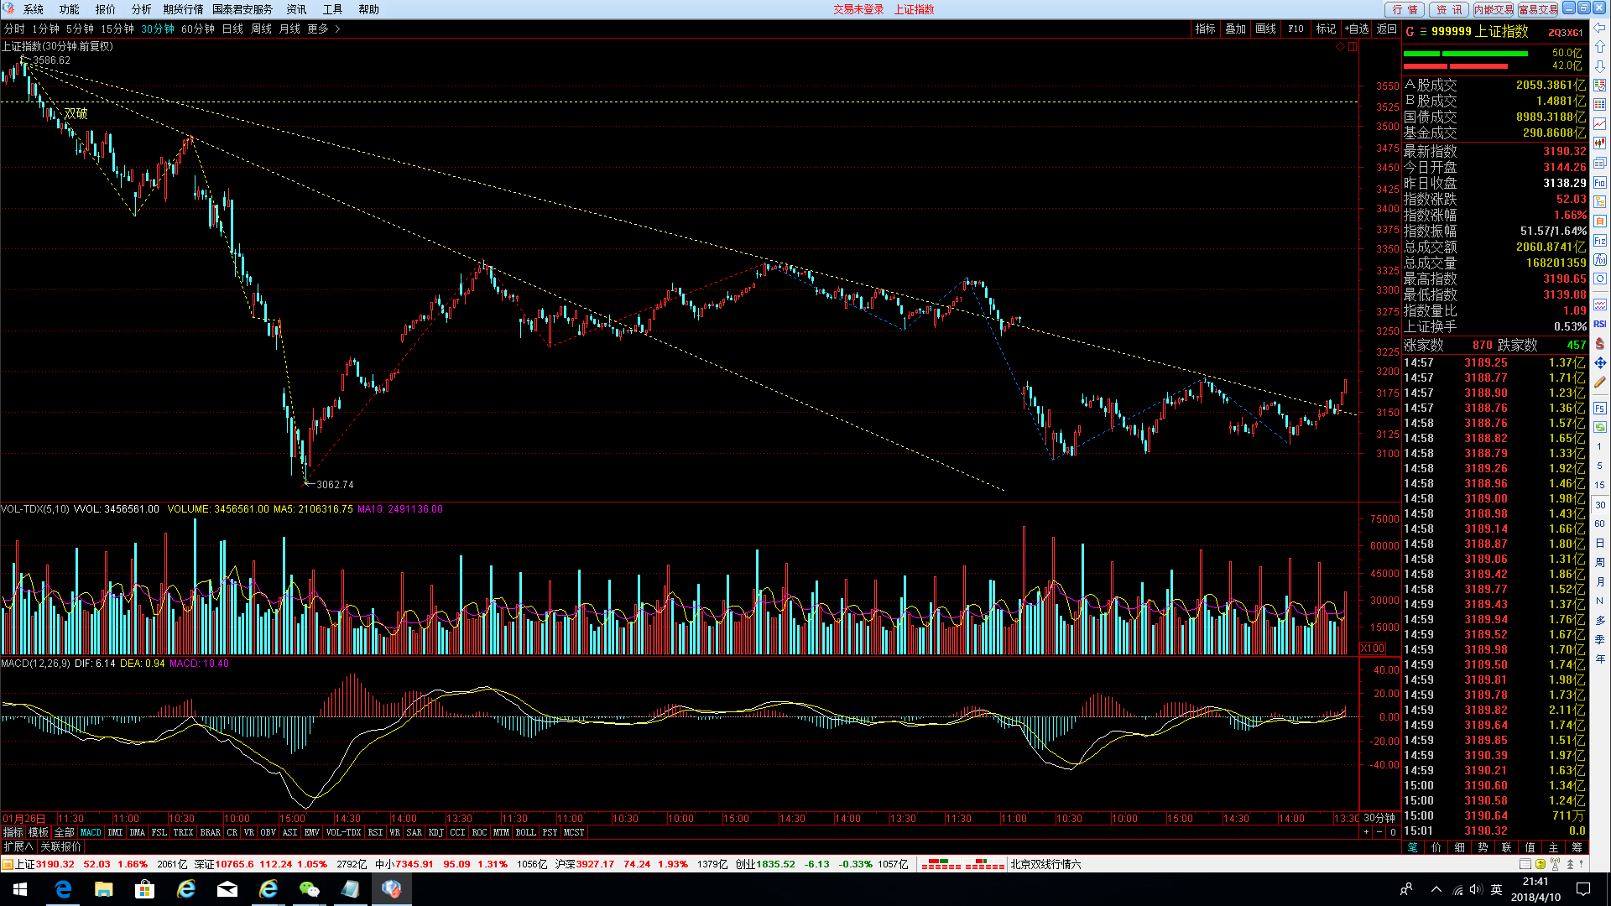Click the 资讯 button at top right
Viewport: 1611px width, 906px height.
[x=1449, y=9]
